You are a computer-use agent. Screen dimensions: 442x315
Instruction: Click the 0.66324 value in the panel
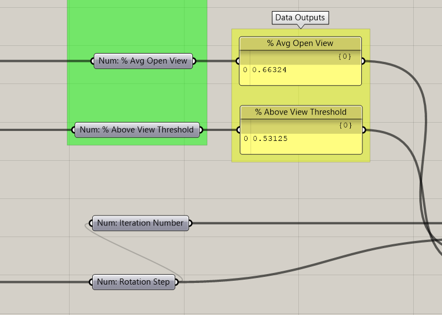click(270, 70)
